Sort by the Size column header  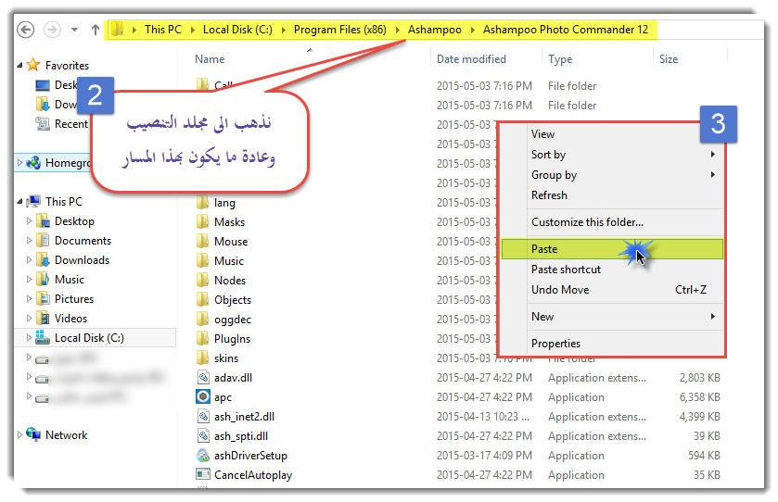[669, 59]
